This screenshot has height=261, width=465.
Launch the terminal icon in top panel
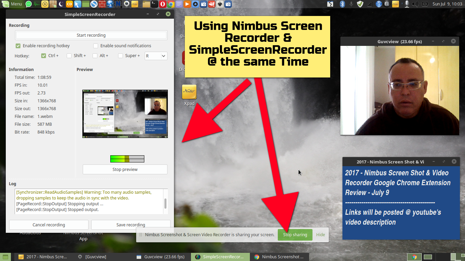coord(155,4)
